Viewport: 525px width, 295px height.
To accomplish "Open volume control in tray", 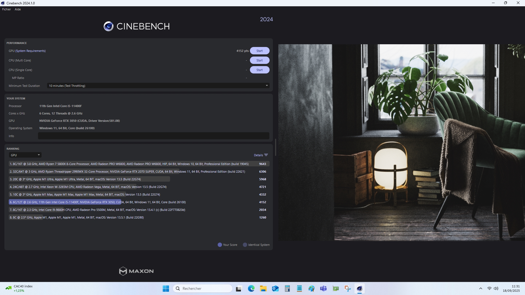I will pos(496,288).
